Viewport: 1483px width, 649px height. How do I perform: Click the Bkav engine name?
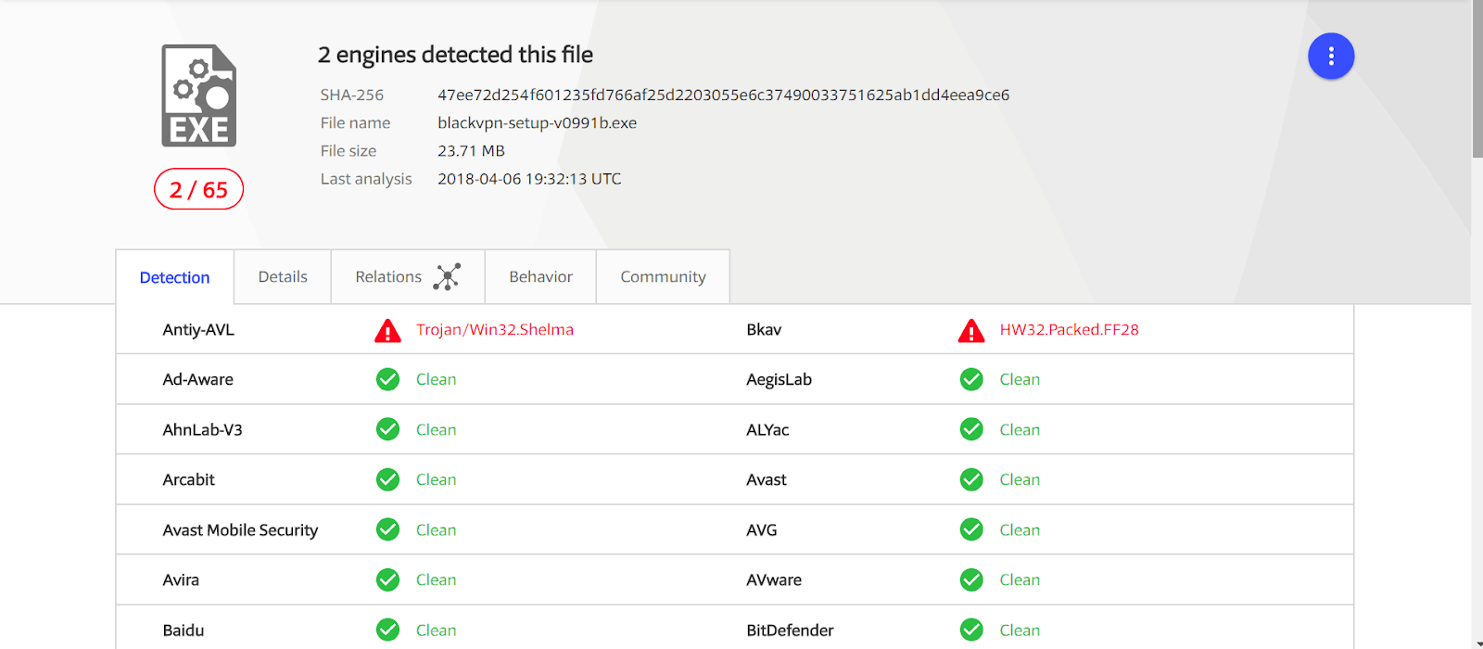pos(764,329)
